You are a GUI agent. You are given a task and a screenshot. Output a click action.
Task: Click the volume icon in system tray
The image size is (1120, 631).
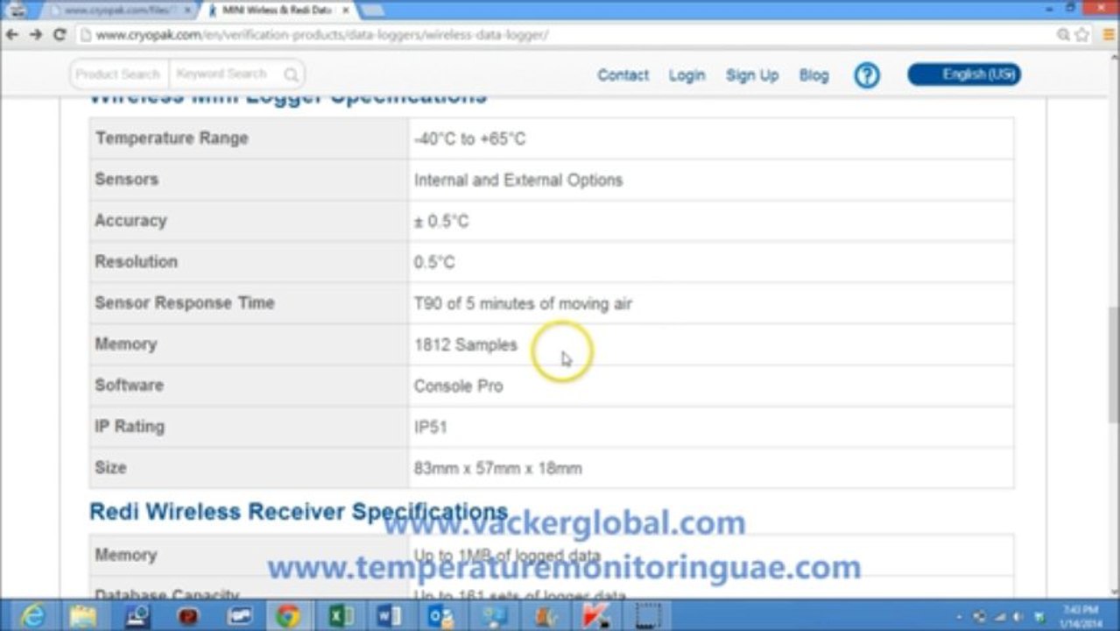tap(1018, 617)
